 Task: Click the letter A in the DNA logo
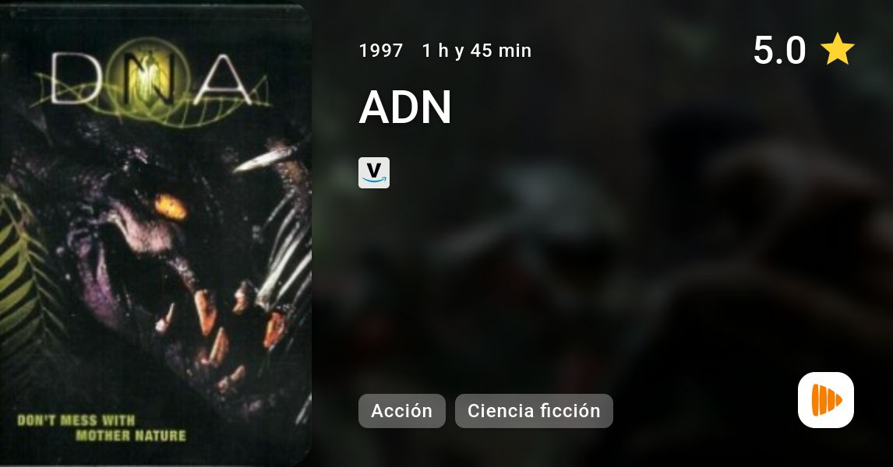224,81
